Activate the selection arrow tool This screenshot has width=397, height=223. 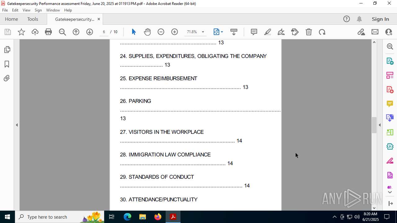(x=134, y=32)
